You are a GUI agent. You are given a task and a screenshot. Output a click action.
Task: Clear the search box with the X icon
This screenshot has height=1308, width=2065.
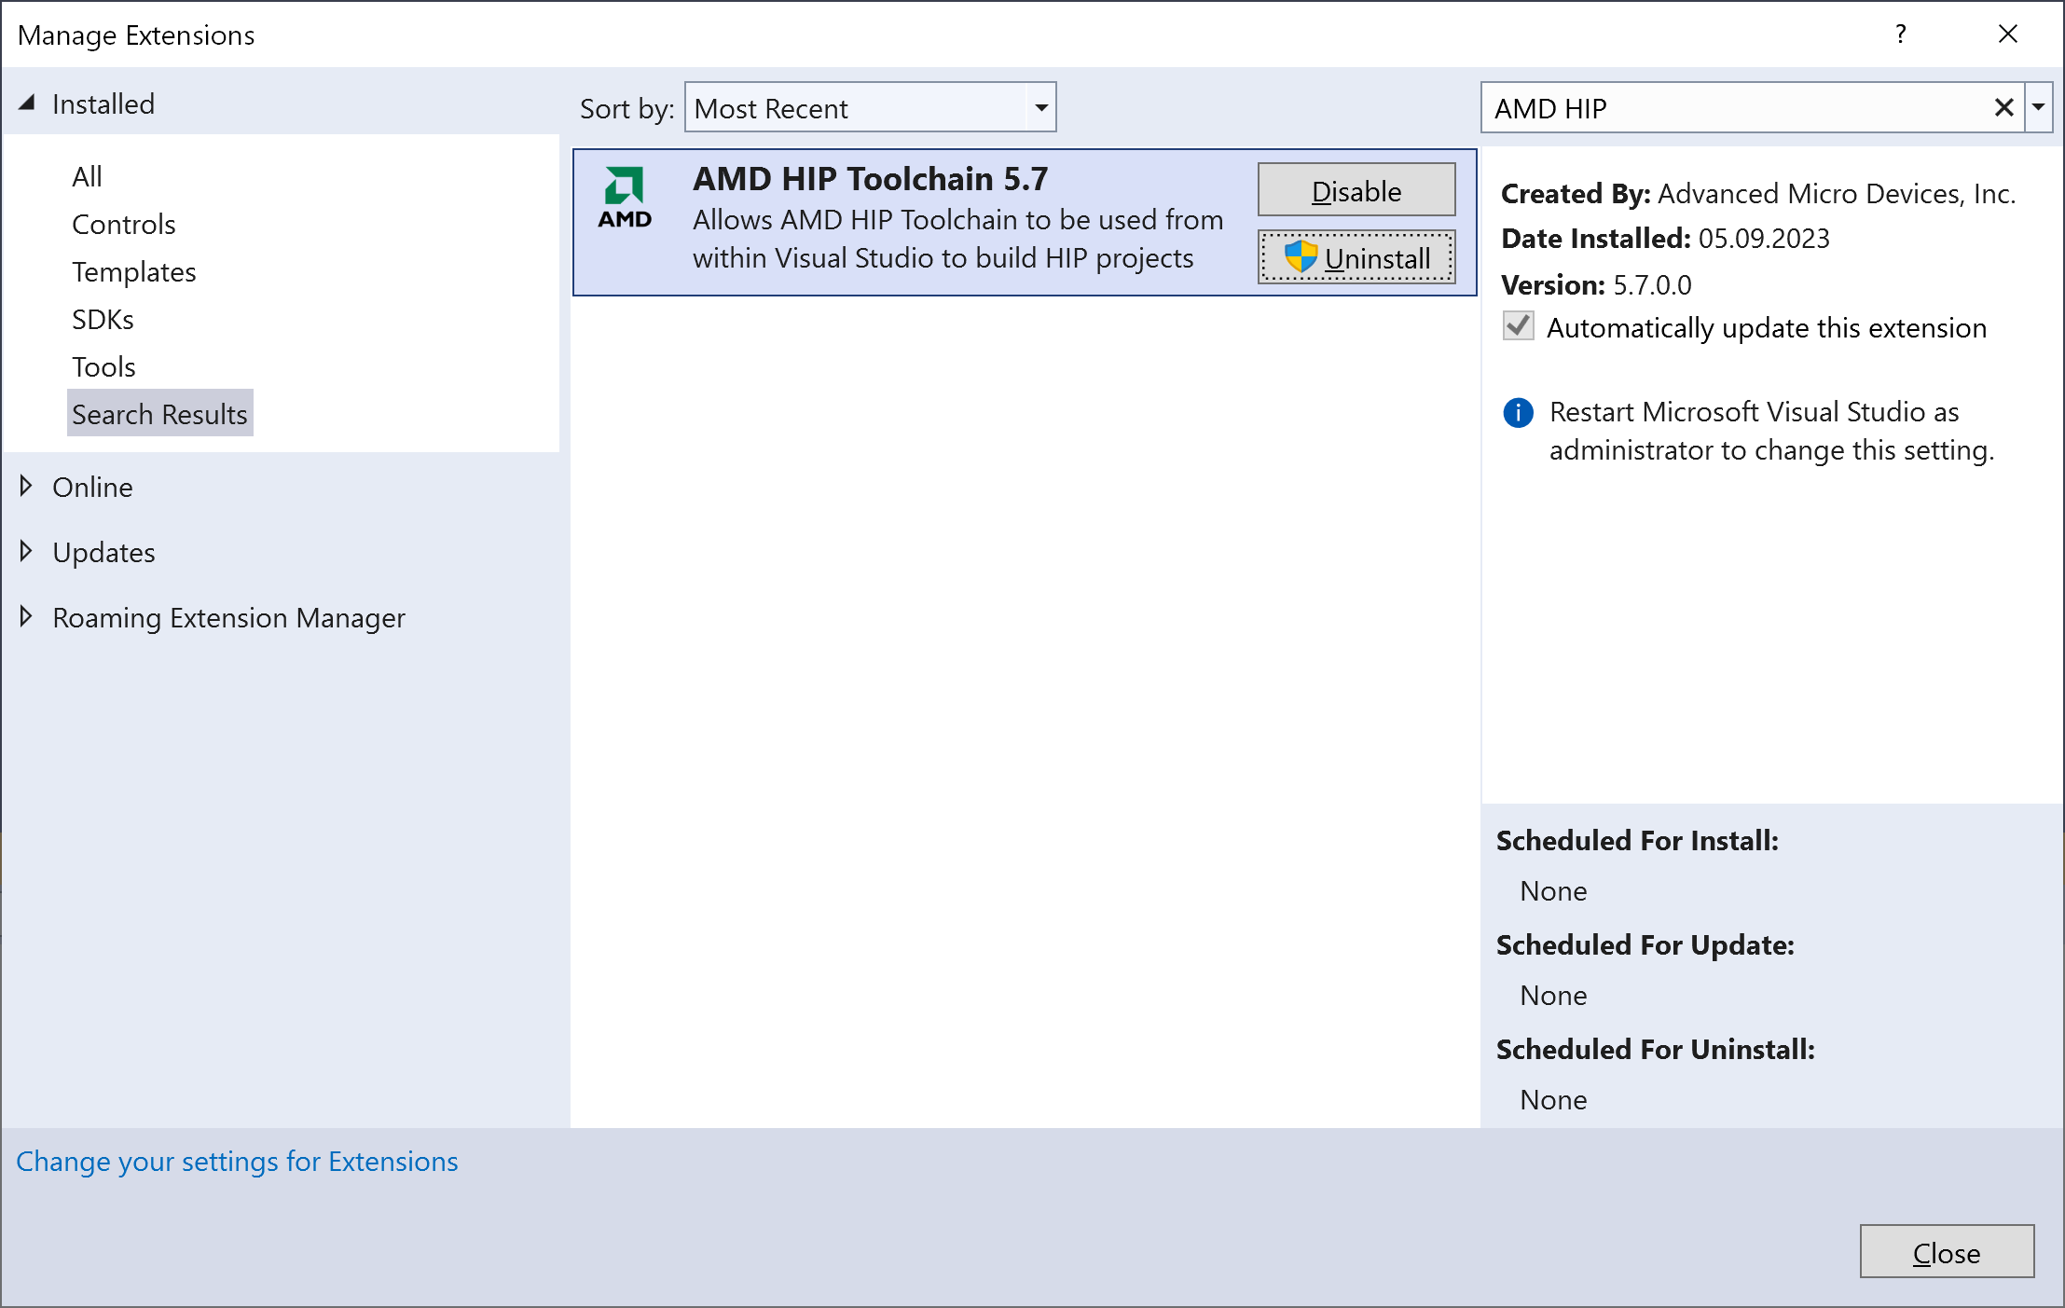click(x=2003, y=108)
